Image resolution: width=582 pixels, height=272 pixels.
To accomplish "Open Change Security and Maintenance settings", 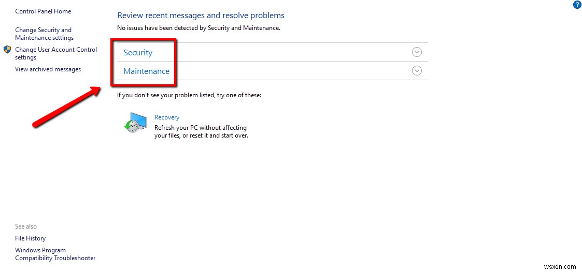I will pyautogui.click(x=44, y=34).
